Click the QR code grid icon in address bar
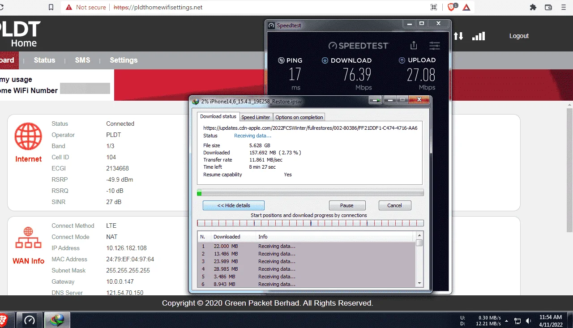This screenshot has width=573, height=328. [433, 7]
